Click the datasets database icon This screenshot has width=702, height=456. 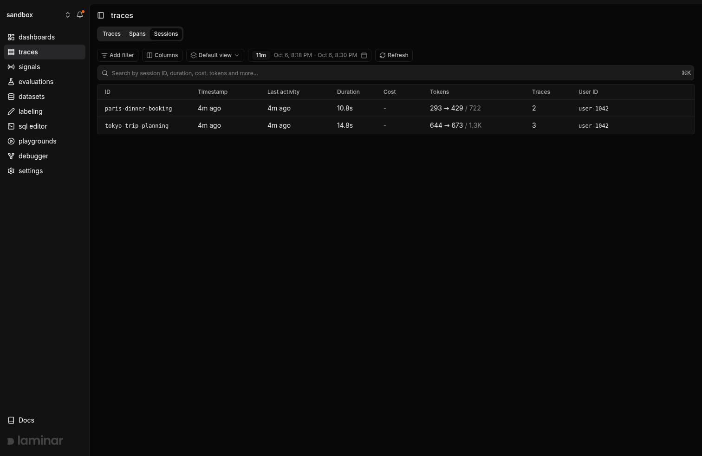point(11,97)
